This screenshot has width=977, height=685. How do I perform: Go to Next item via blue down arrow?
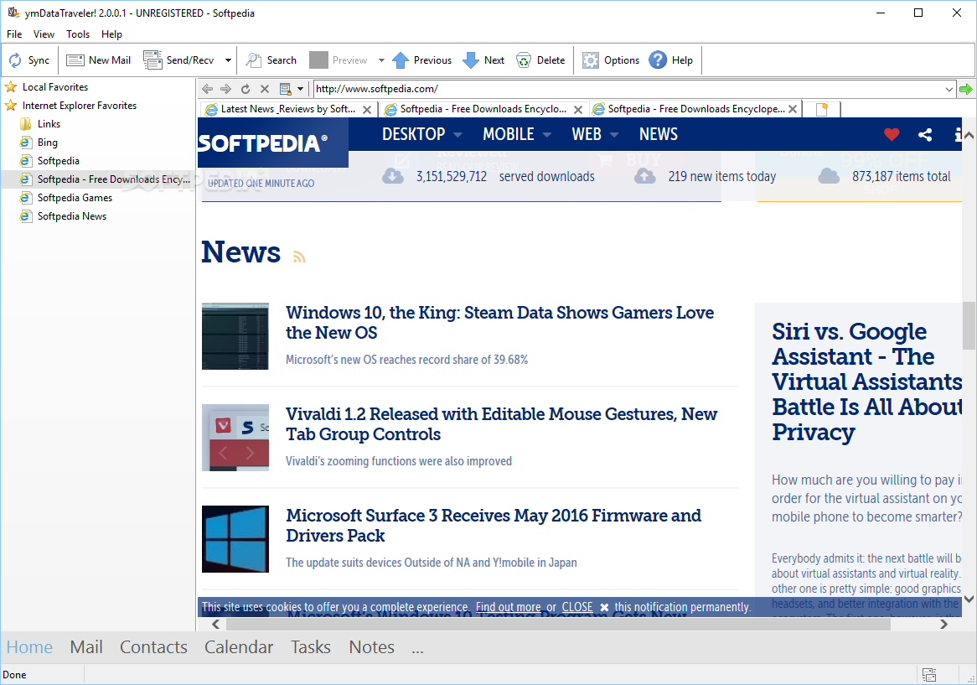(484, 60)
